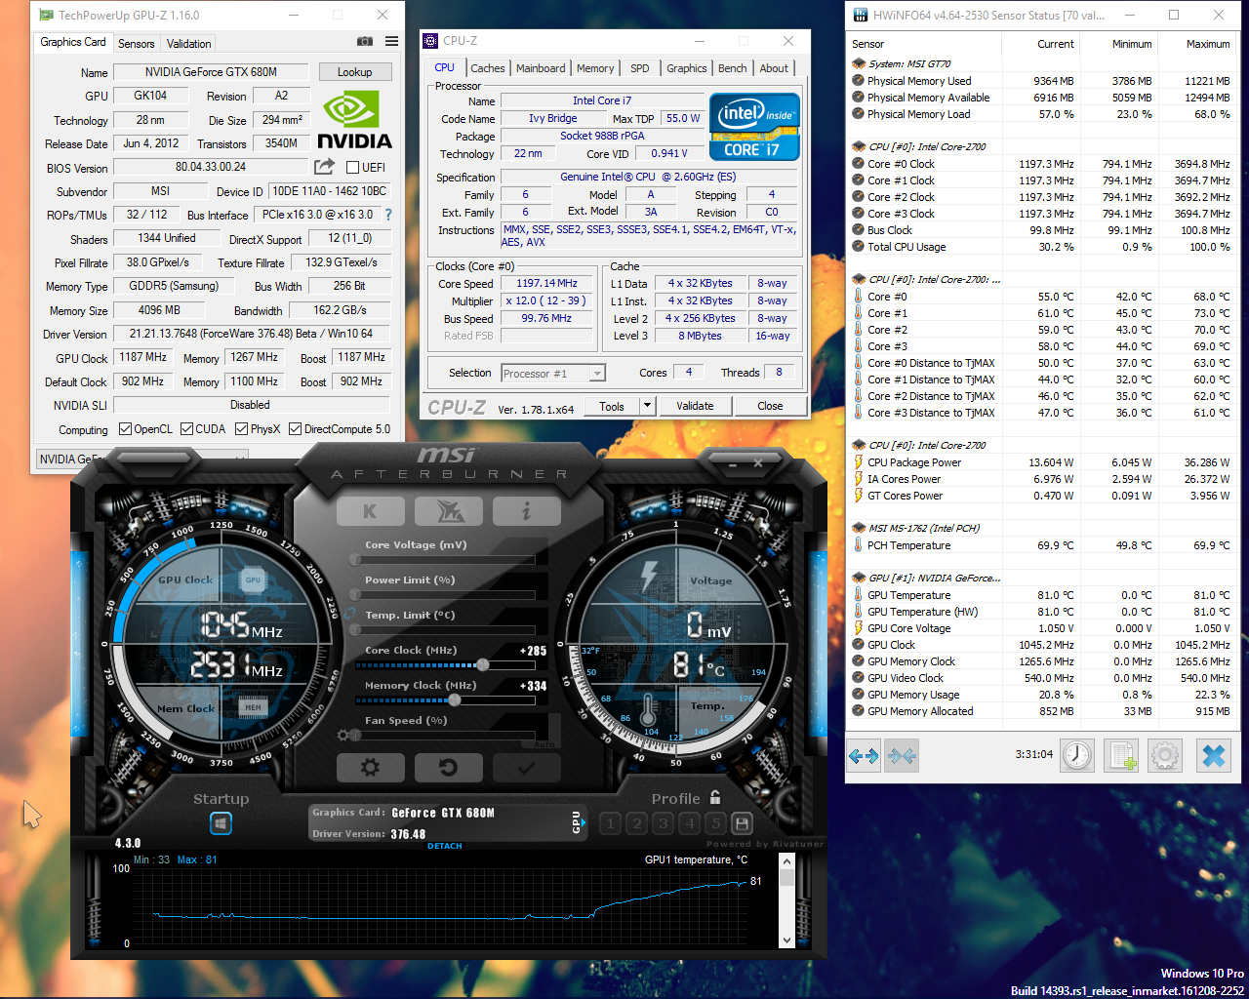Click the CPU-Z Tools button

coord(612,406)
